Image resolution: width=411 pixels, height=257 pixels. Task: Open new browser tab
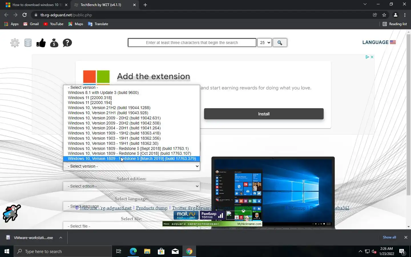coord(145,5)
